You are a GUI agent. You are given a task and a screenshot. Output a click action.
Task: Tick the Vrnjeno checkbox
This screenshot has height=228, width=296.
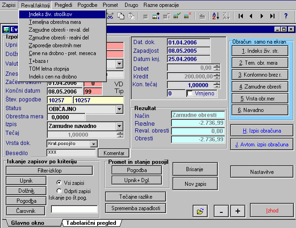(x=190, y=94)
